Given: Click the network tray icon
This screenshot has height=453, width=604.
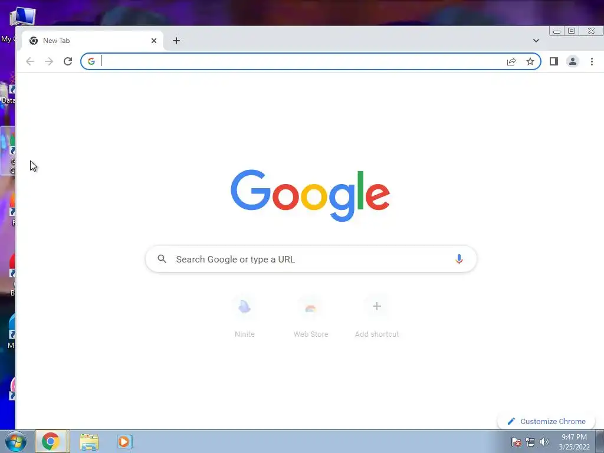Looking at the screenshot, I should tap(530, 442).
